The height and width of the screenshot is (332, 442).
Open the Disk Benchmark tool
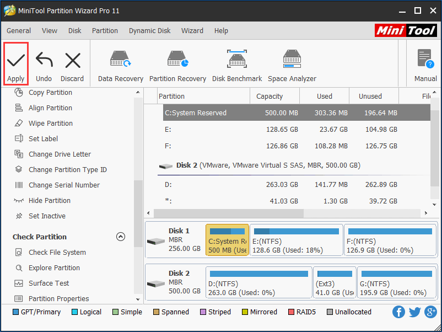(237, 66)
